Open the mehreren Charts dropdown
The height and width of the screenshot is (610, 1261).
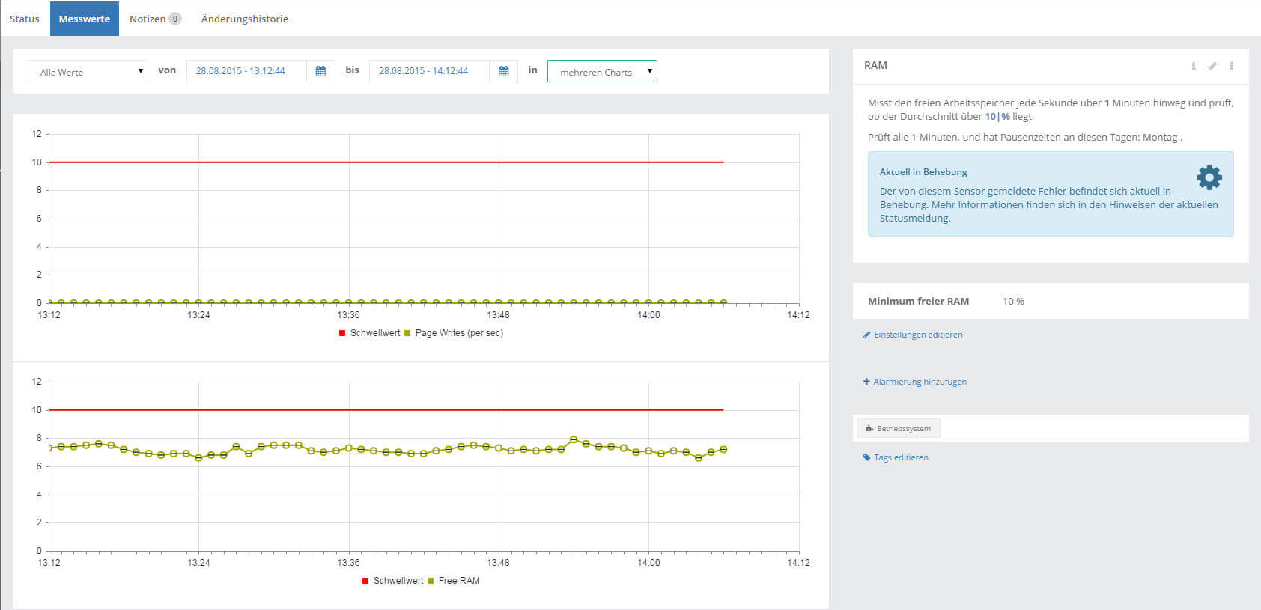click(602, 72)
